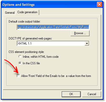Click the red arrow annotation graphic
The image size is (106, 102).
click(x=11, y=66)
